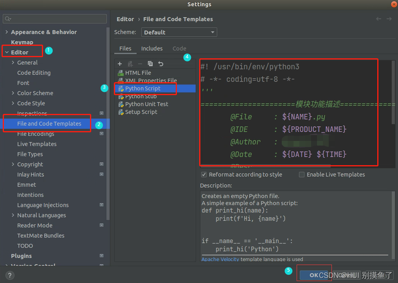
Task: Select TODO settings item
Action: [25, 246]
